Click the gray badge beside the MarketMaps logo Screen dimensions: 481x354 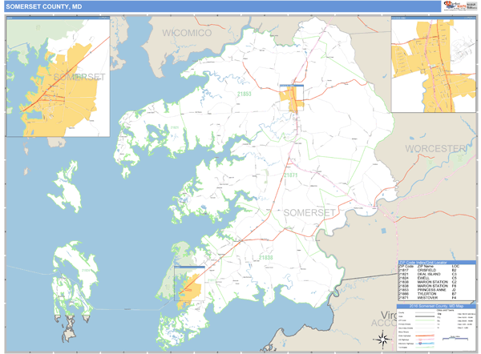[x=471, y=6]
